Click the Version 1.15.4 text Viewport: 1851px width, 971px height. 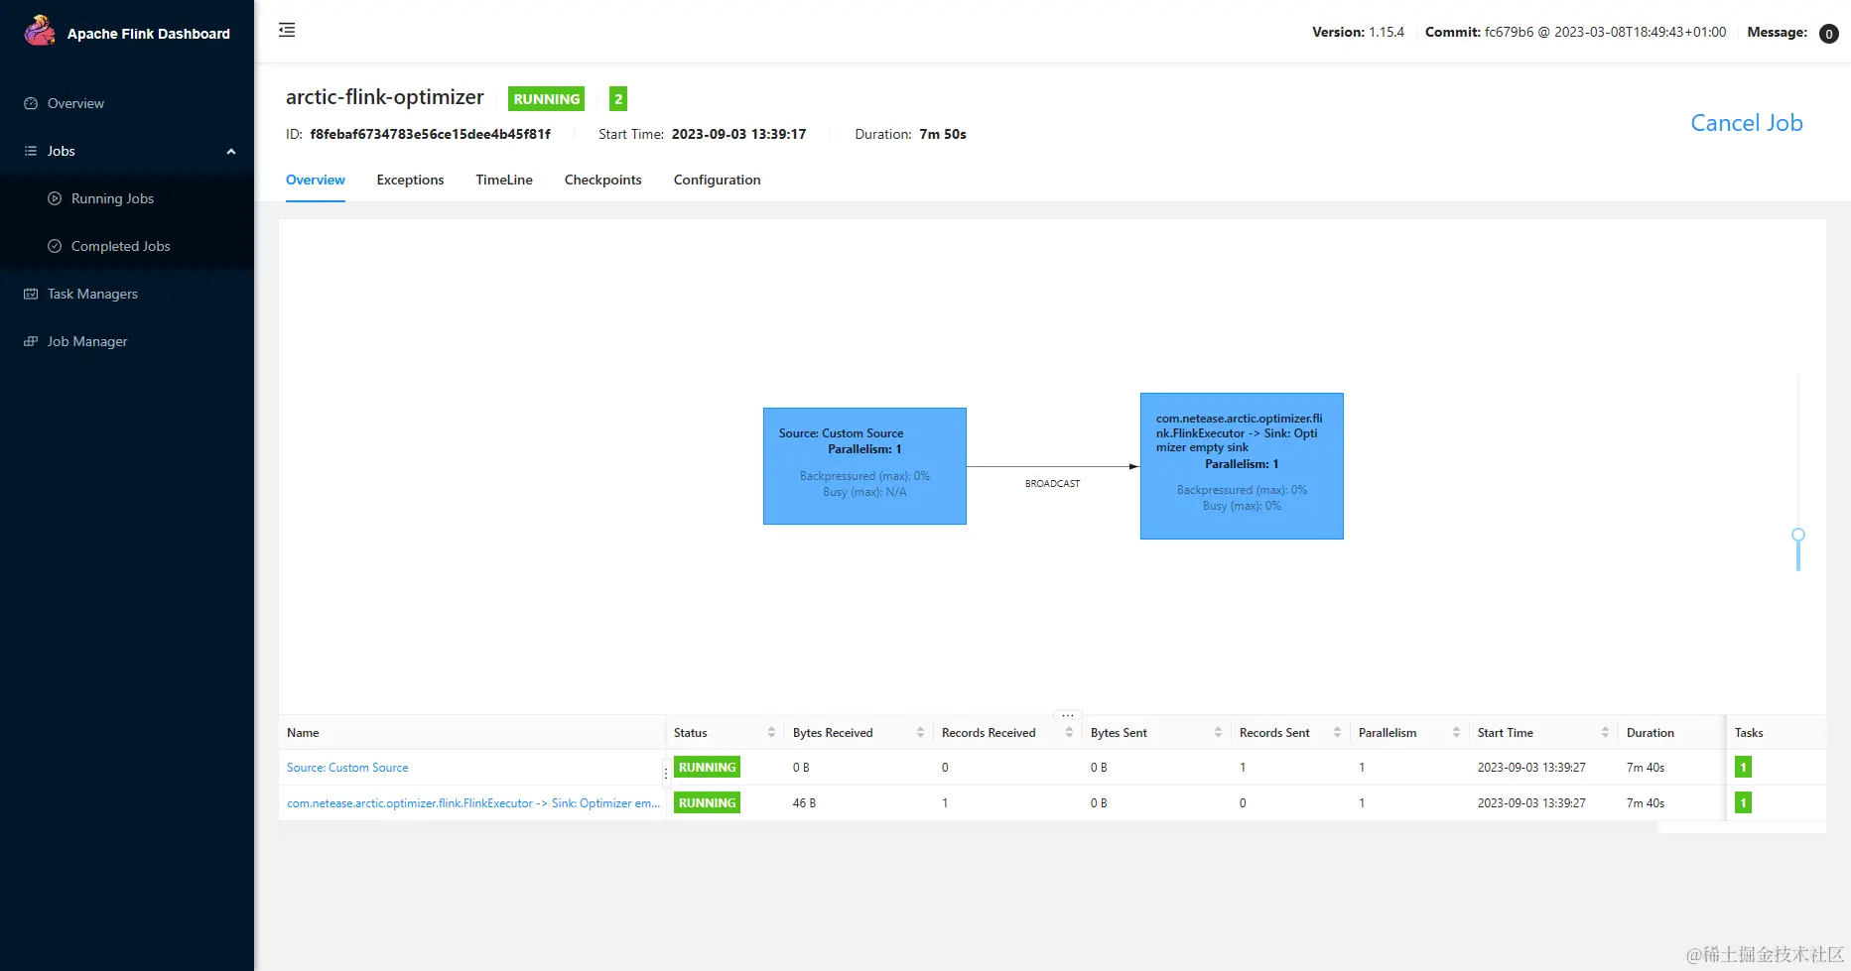click(1359, 33)
